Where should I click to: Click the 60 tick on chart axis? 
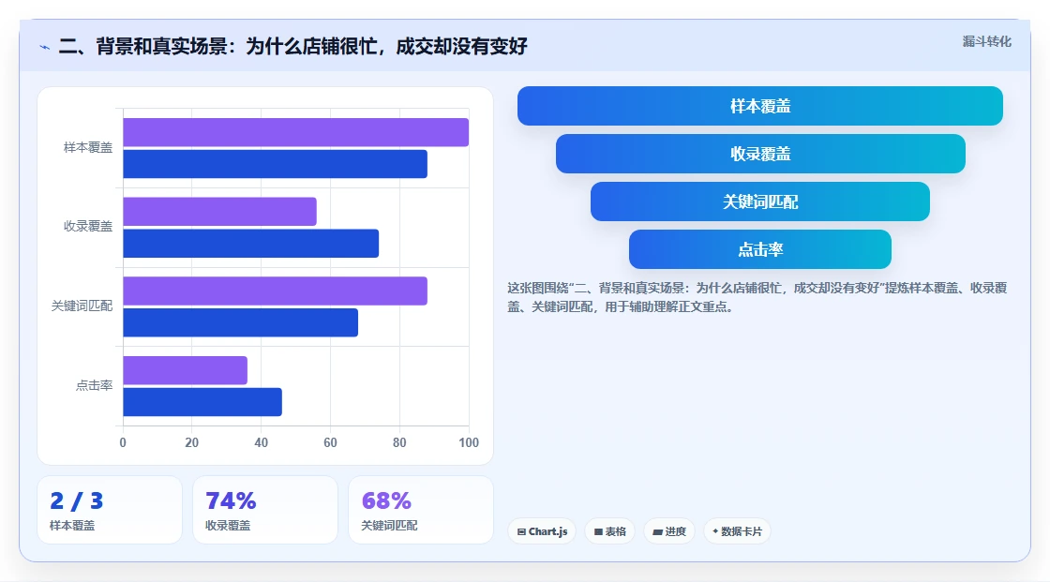point(330,442)
